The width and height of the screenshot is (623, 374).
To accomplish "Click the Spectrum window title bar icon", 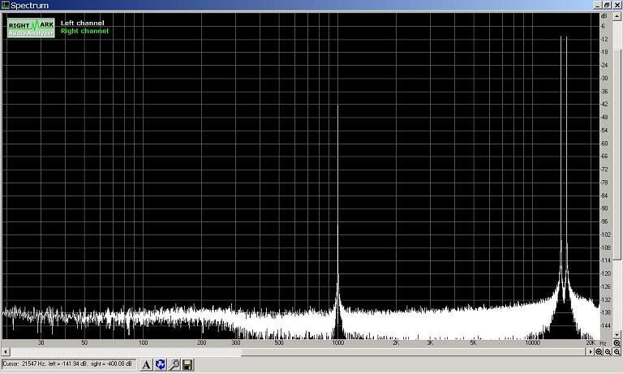I will (6, 5).
